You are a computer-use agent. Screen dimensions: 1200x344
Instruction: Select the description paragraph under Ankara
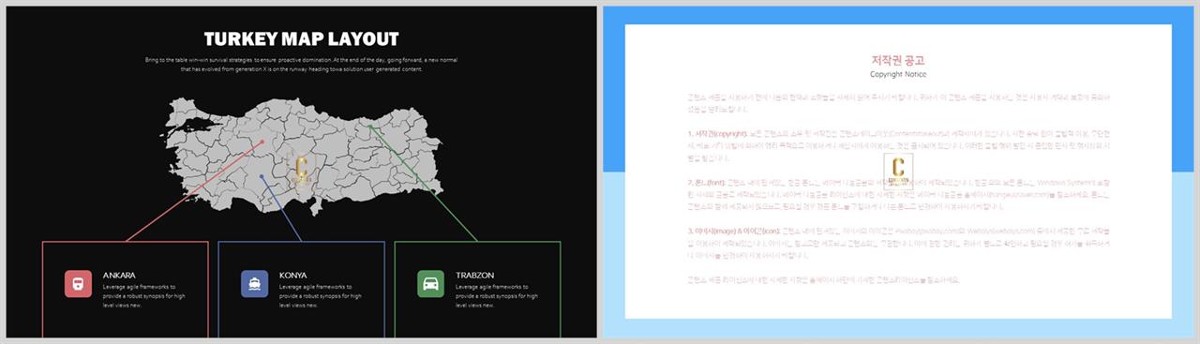pyautogui.click(x=143, y=296)
